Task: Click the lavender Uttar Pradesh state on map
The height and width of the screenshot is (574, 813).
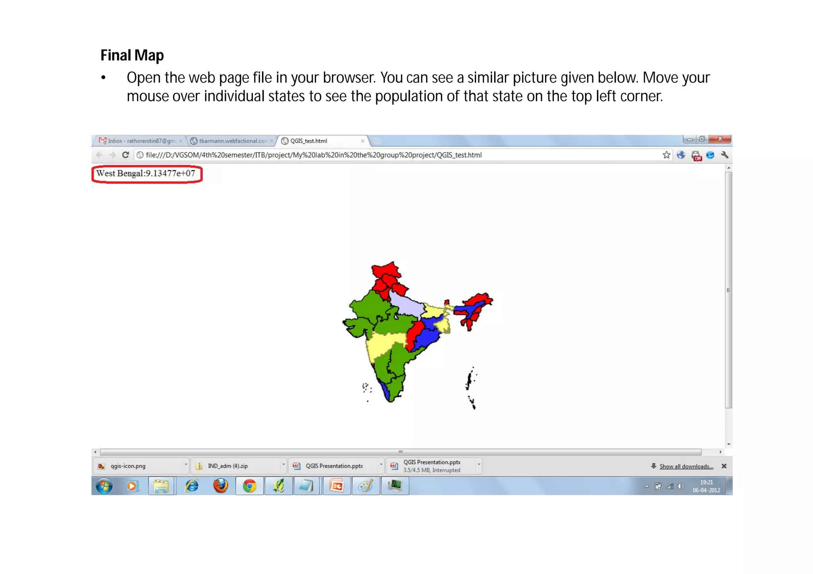Action: coord(407,305)
